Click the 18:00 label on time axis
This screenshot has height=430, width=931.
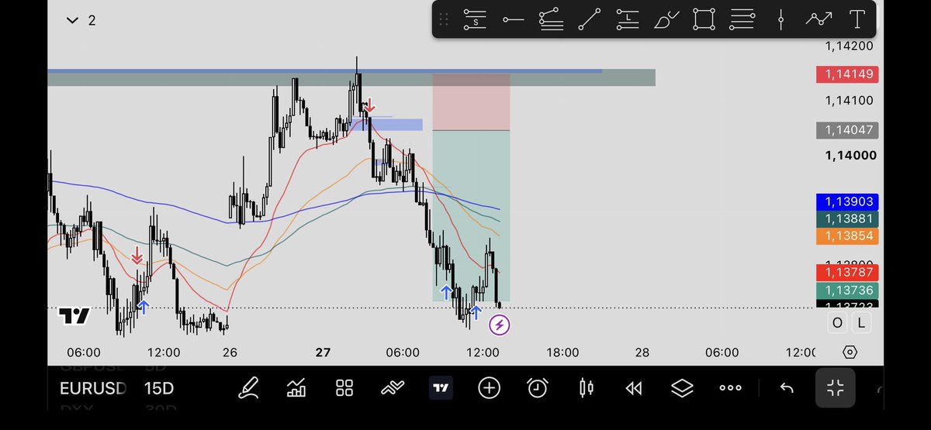(x=562, y=353)
